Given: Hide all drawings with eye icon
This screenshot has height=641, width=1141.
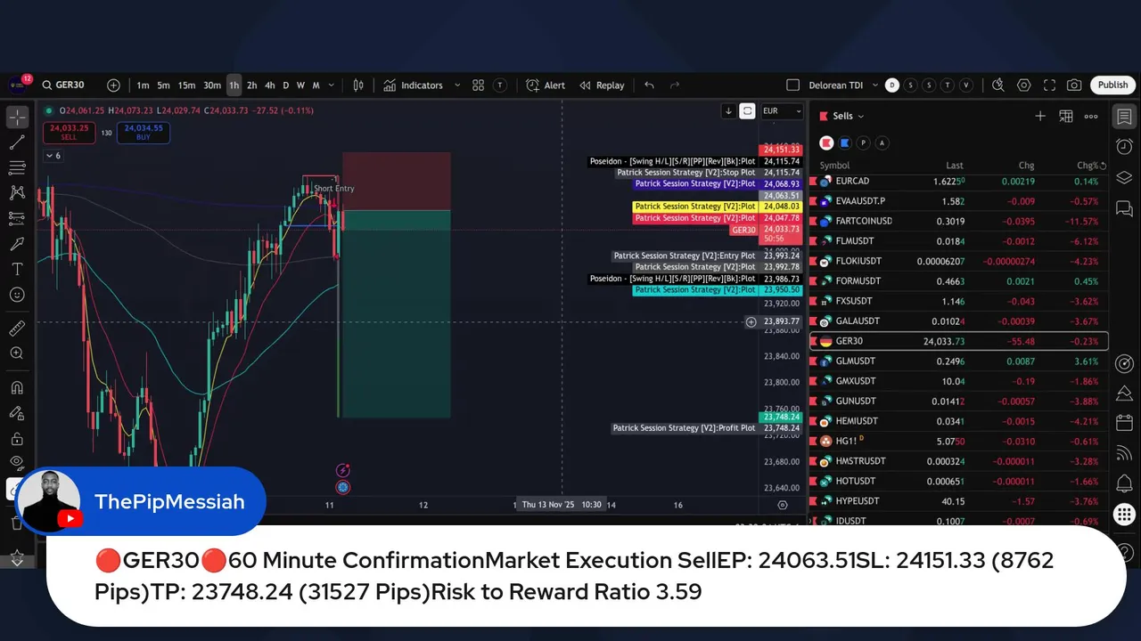Looking at the screenshot, I should click(17, 462).
